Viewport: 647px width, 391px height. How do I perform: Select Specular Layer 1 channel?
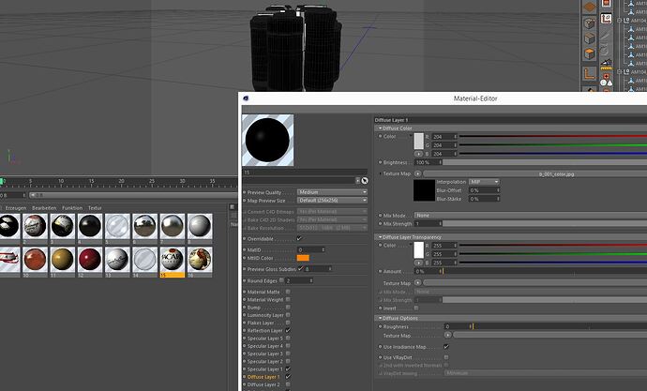tap(265, 368)
